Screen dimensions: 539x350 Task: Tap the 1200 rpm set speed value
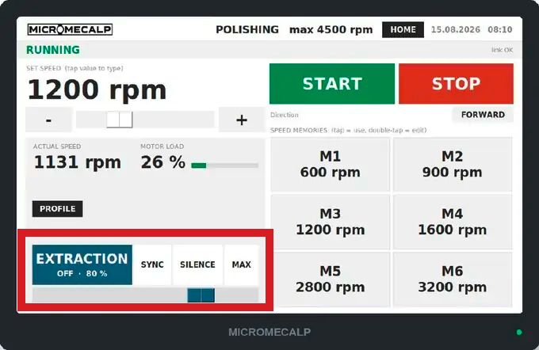pyautogui.click(x=97, y=89)
